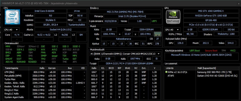Image resolution: width=241 pixels, height=101 pixels.
Task: Click the Tuotantoyksikkö field
Action: pos(77,25)
